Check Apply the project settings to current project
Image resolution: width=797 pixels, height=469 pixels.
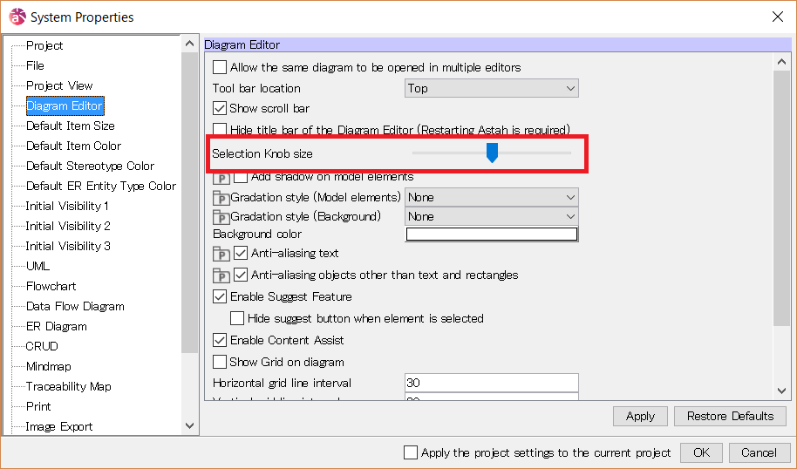tap(411, 452)
